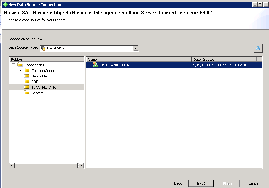Click the NewFolder folder icon
269x188 pixels.
point(27,76)
